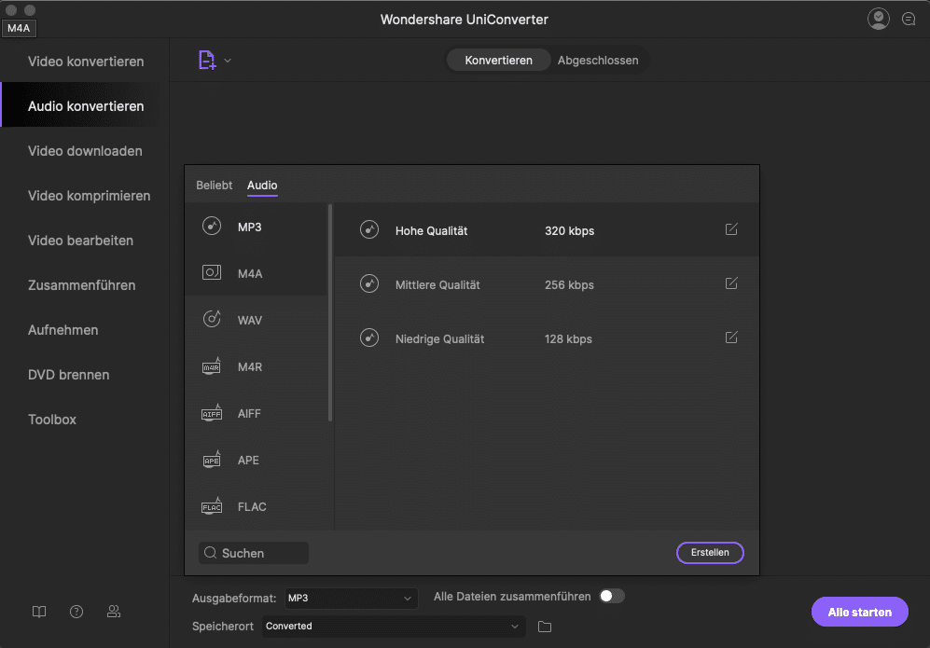Select the FLAC format in list

point(252,507)
